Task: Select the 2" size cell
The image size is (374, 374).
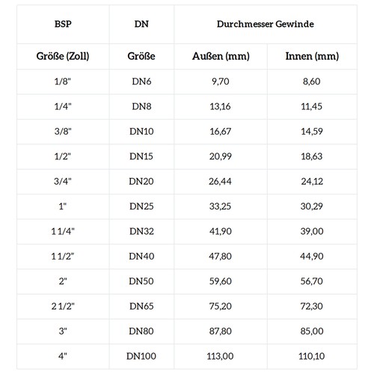Action: tap(63, 281)
